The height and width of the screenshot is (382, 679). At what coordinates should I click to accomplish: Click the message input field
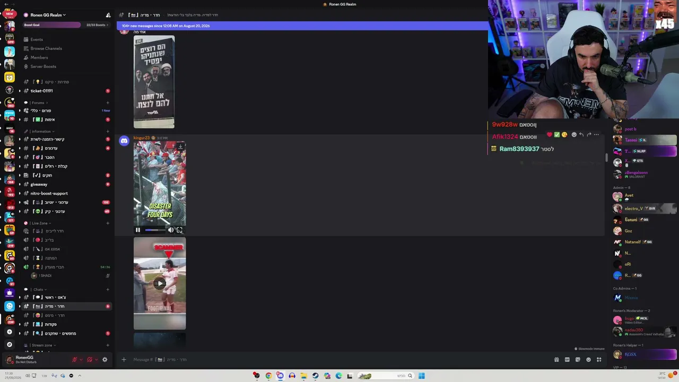(x=339, y=360)
